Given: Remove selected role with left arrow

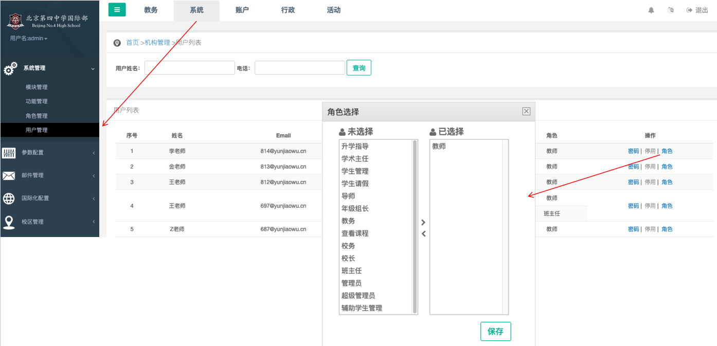Looking at the screenshot, I should (x=423, y=234).
